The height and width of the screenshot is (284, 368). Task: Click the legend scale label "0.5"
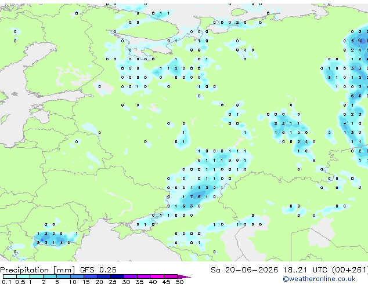(x=20, y=282)
